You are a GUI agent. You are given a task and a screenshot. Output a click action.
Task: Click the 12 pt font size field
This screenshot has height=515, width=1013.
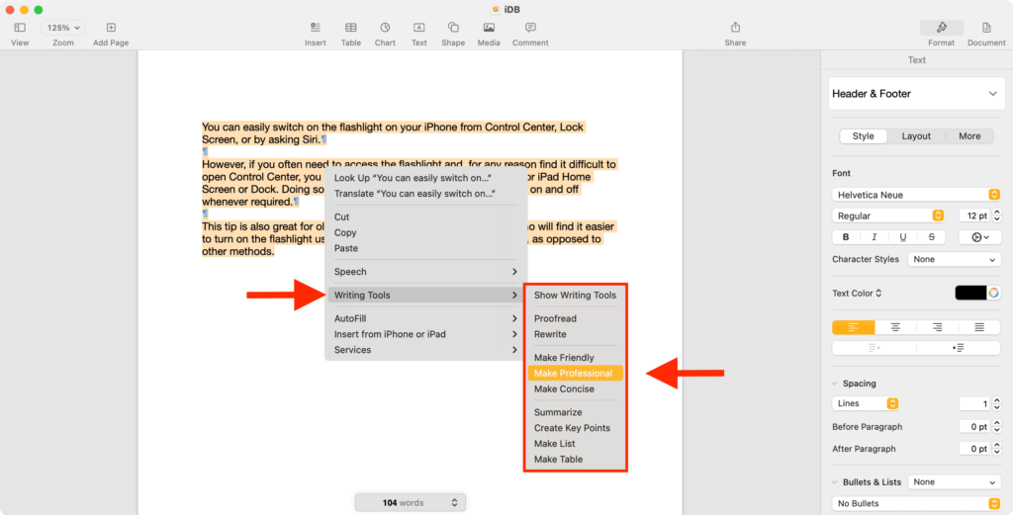[x=973, y=215]
